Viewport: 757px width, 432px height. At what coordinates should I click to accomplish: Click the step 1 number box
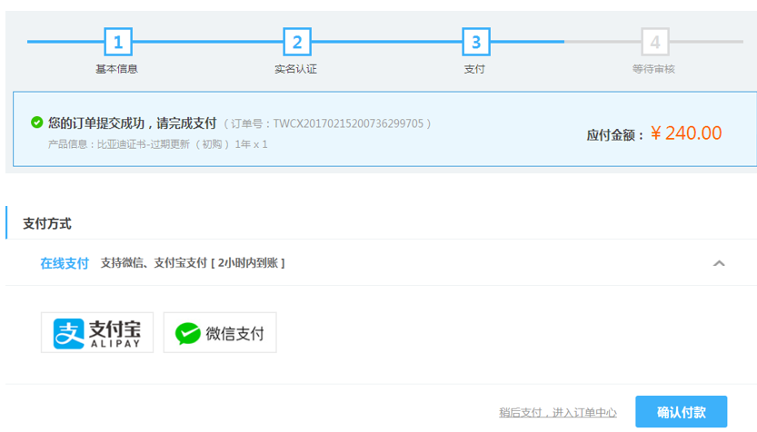point(117,42)
